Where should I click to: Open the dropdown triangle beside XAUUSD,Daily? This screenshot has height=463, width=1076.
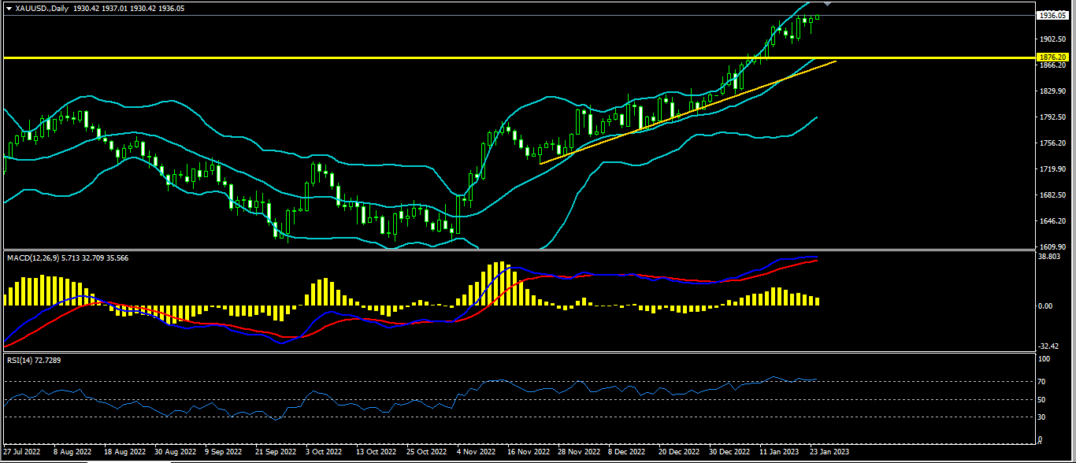click(x=9, y=6)
